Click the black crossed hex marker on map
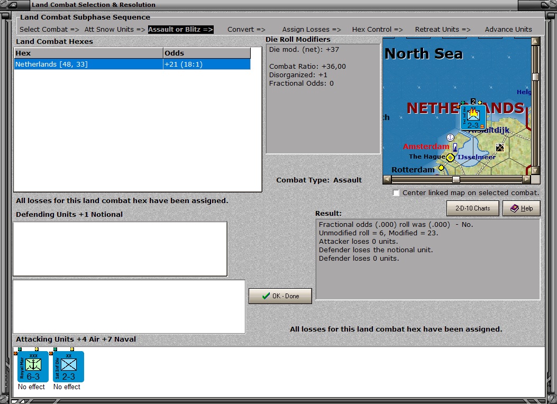 (500, 148)
